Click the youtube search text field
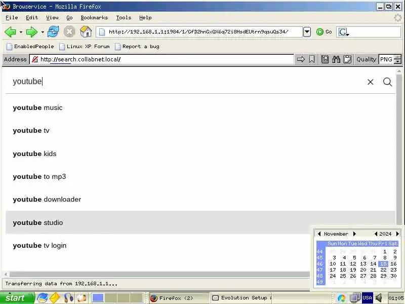 (186, 82)
